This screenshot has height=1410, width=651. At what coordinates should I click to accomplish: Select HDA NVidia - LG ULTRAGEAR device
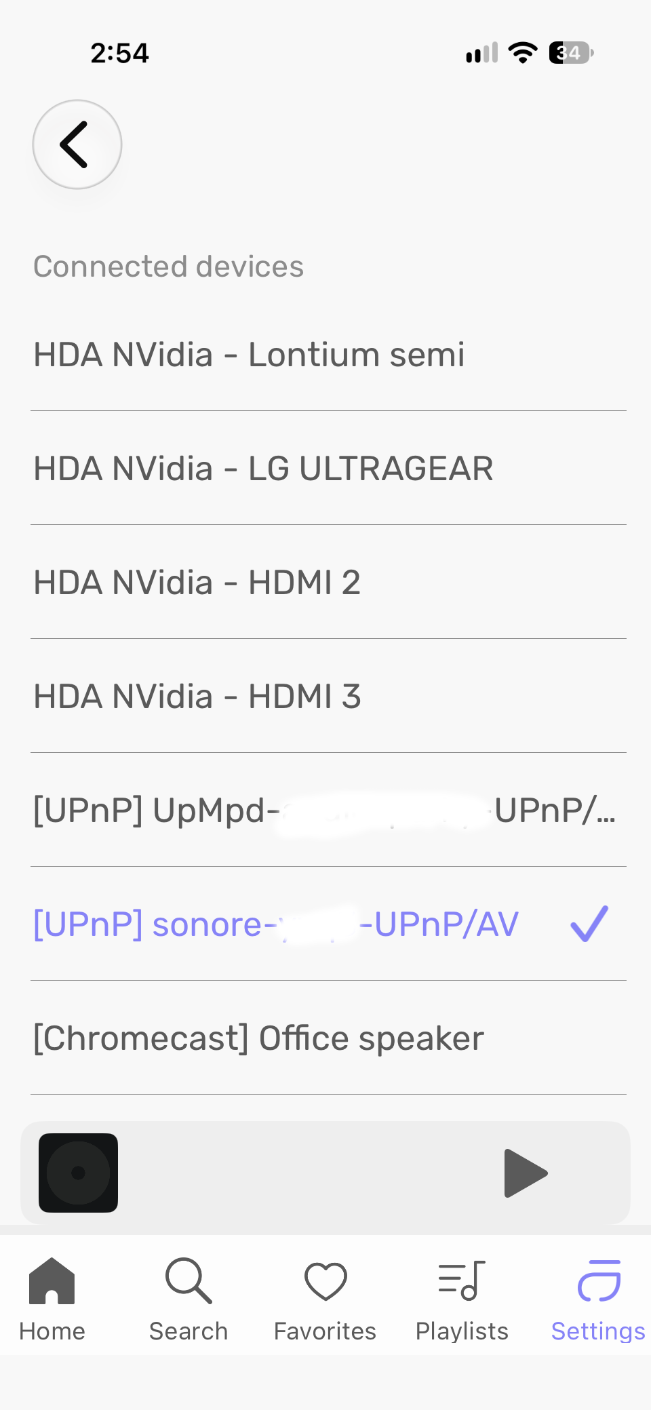tap(328, 469)
